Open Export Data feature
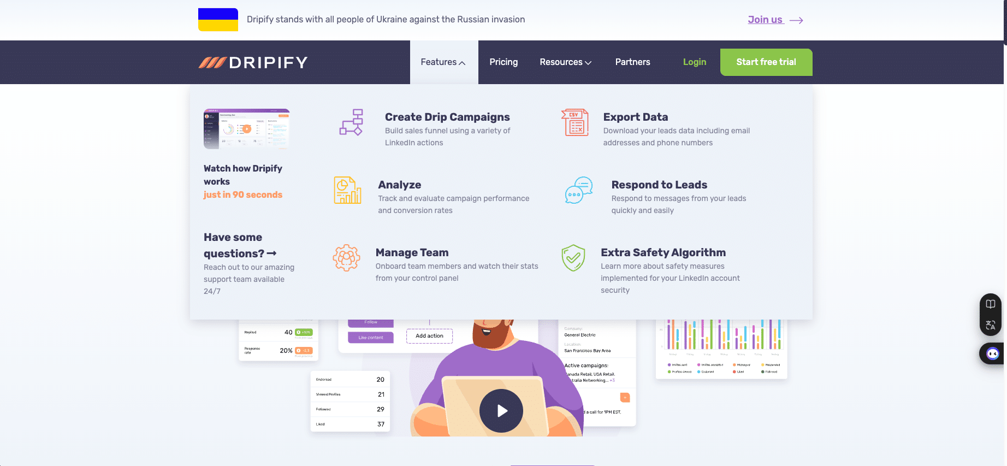1007x466 pixels. click(636, 117)
